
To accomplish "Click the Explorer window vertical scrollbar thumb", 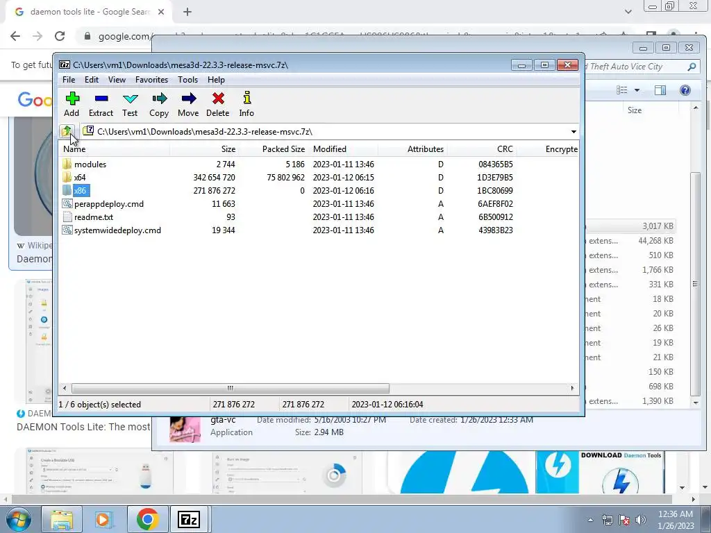I will pos(695,284).
